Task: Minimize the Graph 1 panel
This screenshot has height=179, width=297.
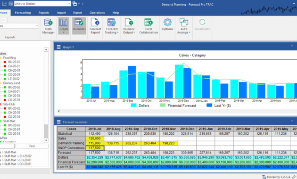Action: click(x=292, y=46)
